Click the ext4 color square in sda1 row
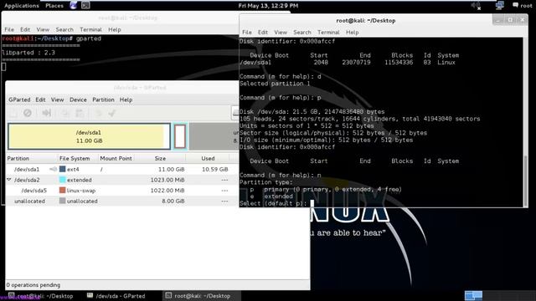The image size is (536, 301). [62, 169]
